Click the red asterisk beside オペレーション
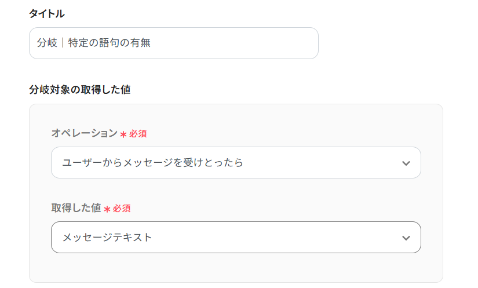This screenshot has width=478, height=288. coord(123,134)
